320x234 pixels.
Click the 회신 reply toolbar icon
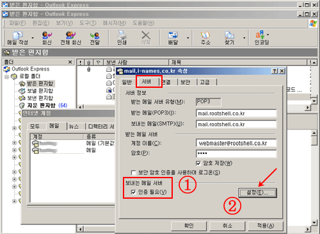pyautogui.click(x=47, y=38)
